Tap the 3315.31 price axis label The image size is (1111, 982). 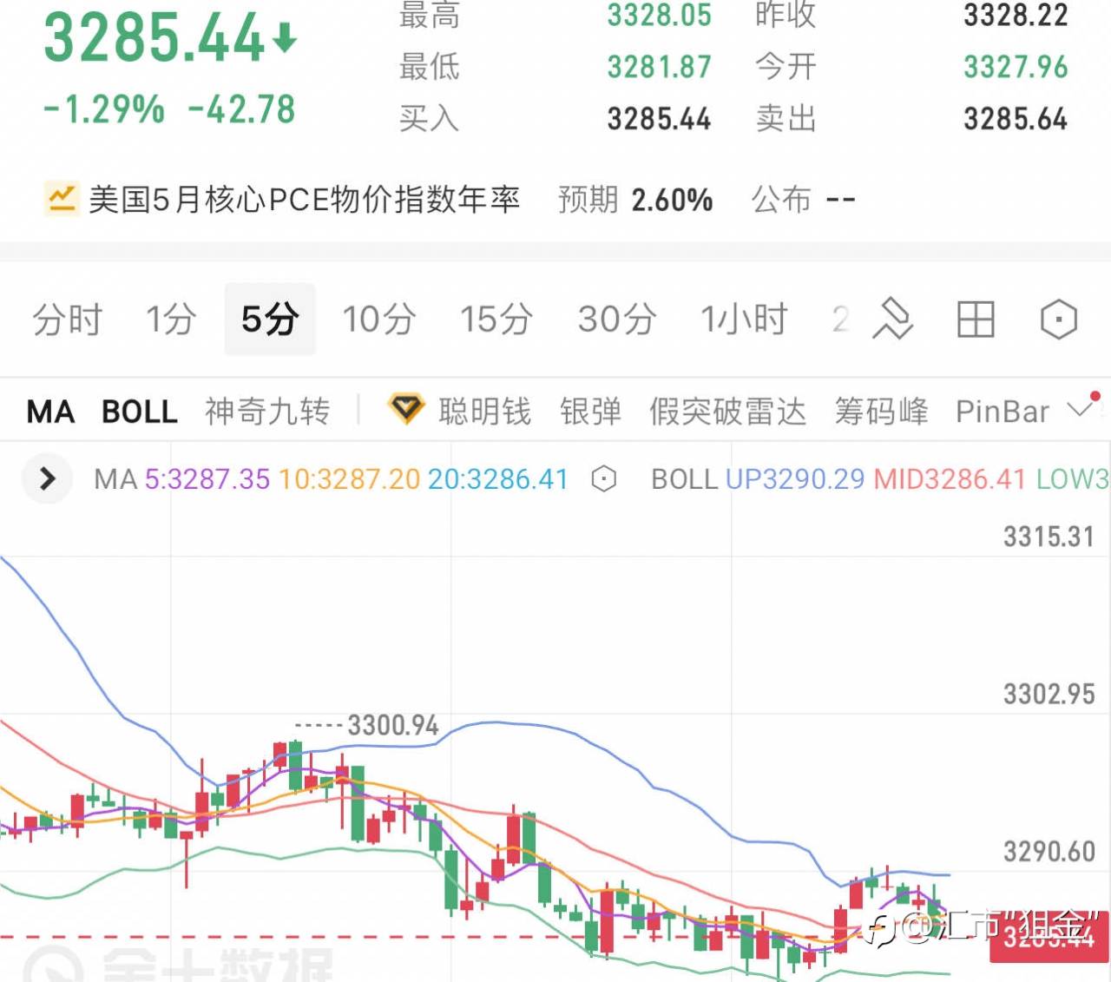click(1049, 537)
